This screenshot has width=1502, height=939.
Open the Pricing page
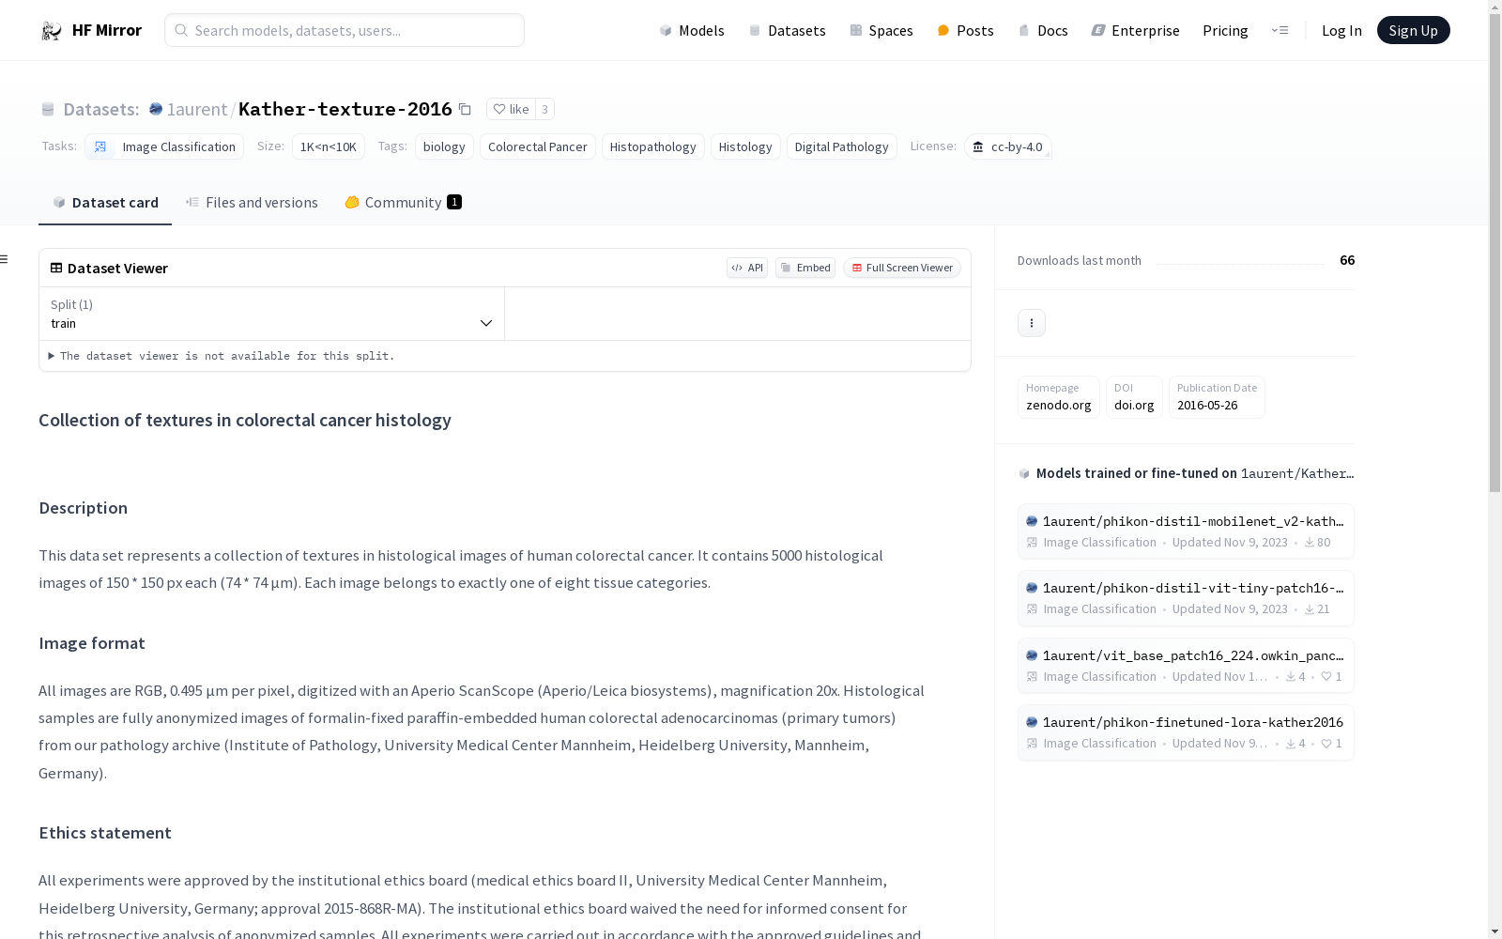pyautogui.click(x=1225, y=30)
